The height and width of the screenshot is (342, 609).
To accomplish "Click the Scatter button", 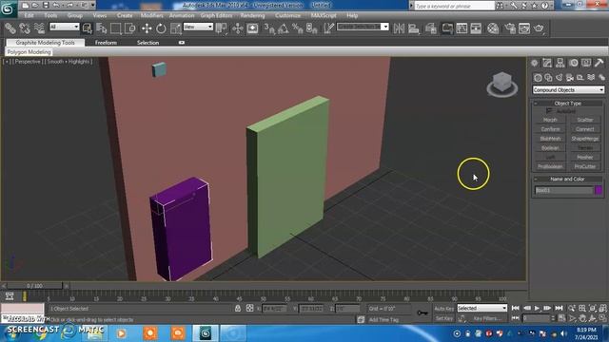I will (585, 120).
